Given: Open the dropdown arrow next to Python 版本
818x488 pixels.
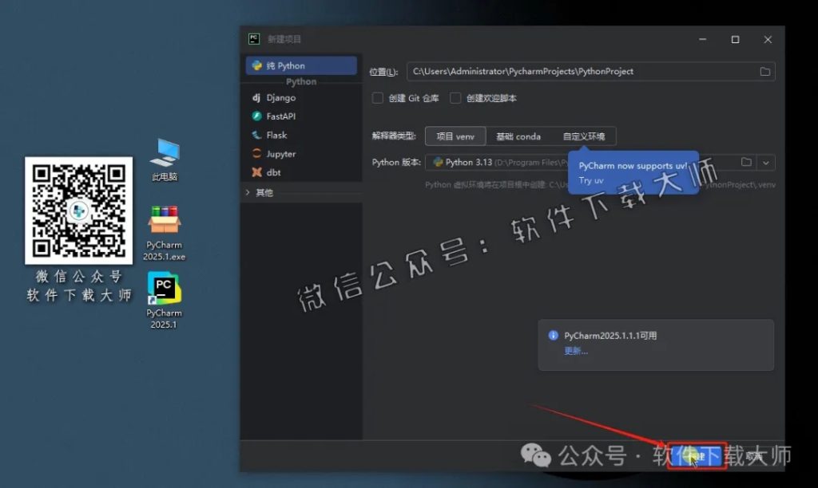Looking at the screenshot, I should pos(765,163).
